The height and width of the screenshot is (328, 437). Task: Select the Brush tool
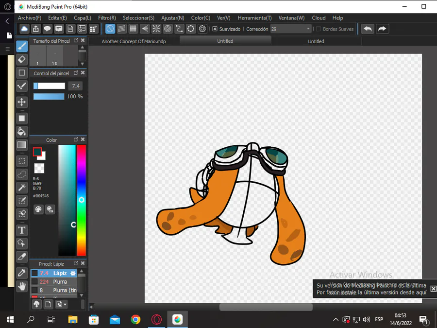point(22,46)
